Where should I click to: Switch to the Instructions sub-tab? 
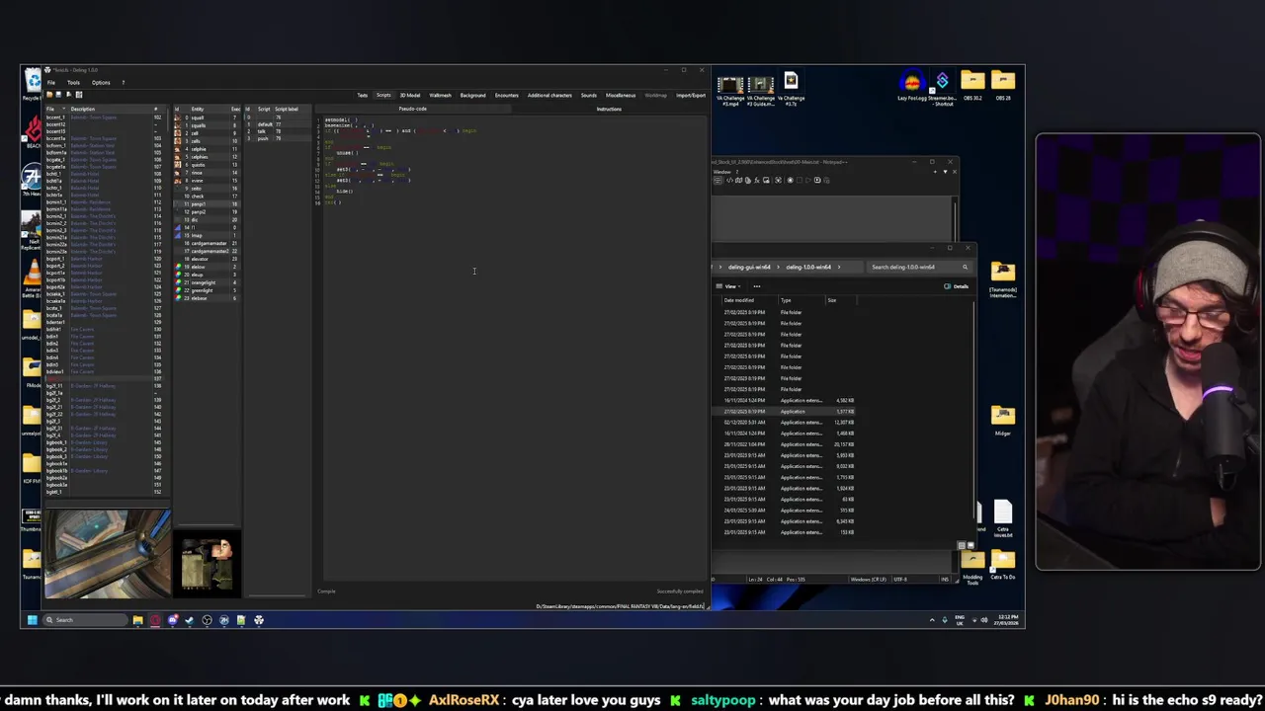609,109
